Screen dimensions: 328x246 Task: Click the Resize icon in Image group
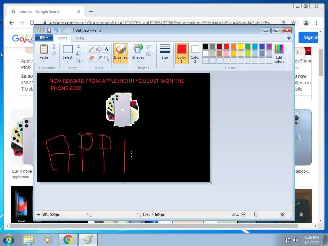pyautogui.click(x=78, y=53)
